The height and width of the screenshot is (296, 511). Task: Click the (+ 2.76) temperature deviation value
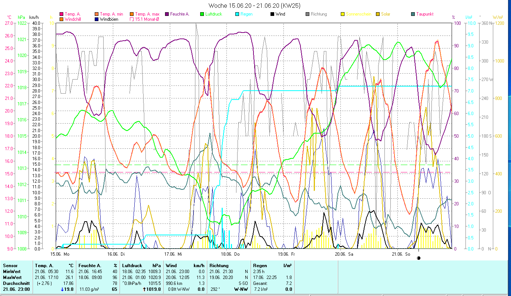click(44, 283)
